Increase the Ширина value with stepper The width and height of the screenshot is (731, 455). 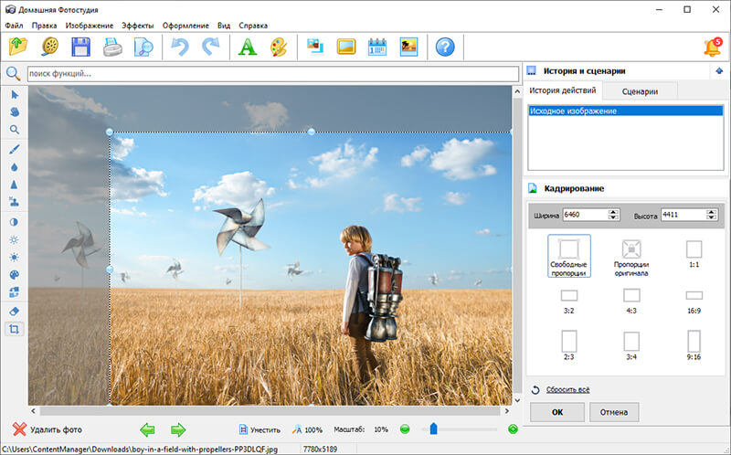coord(614,212)
